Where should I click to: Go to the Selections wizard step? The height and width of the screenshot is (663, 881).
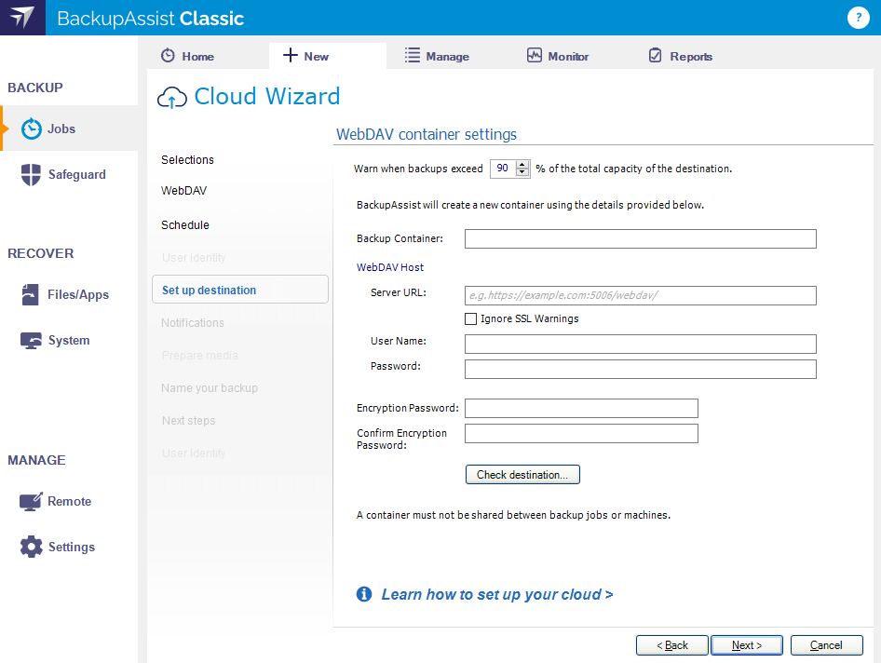point(188,159)
